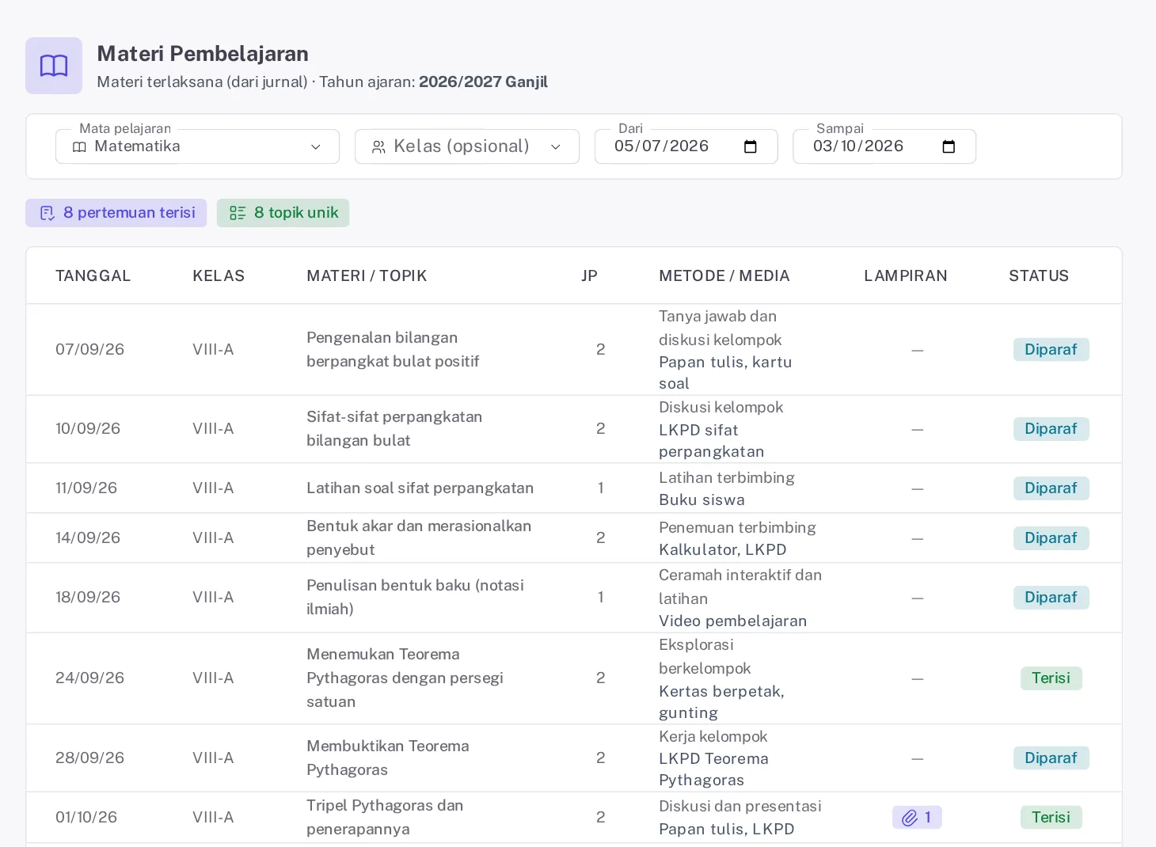
Task: Click the book icon beside Materi Pembelajaran
Action: click(x=54, y=66)
